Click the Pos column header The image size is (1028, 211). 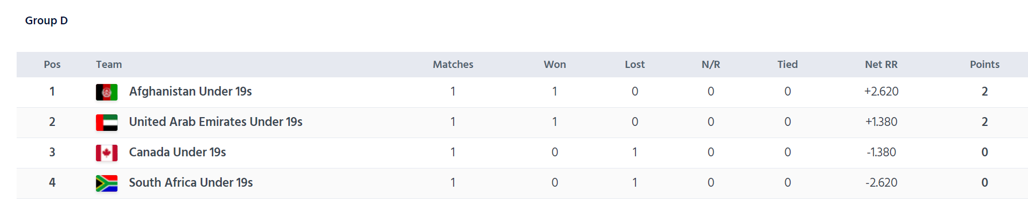pos(52,65)
